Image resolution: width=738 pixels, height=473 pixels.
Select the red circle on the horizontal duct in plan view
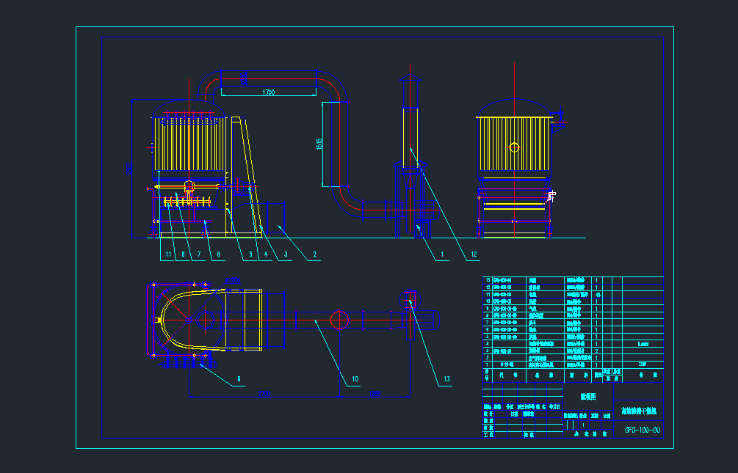[339, 320]
